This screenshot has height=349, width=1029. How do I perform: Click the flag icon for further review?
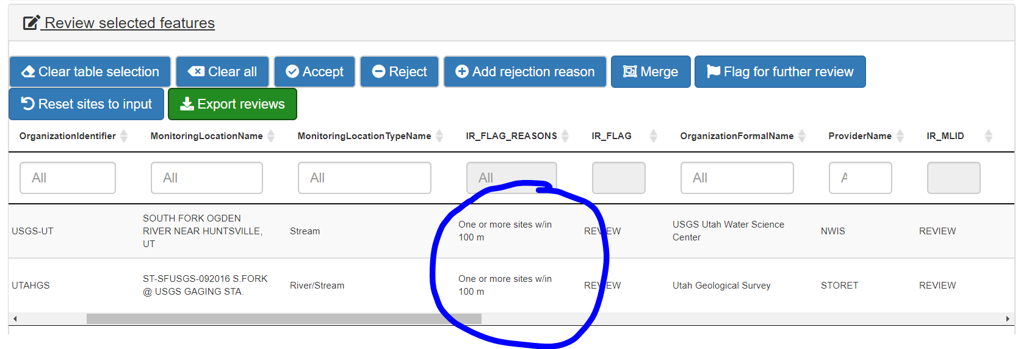coord(713,72)
